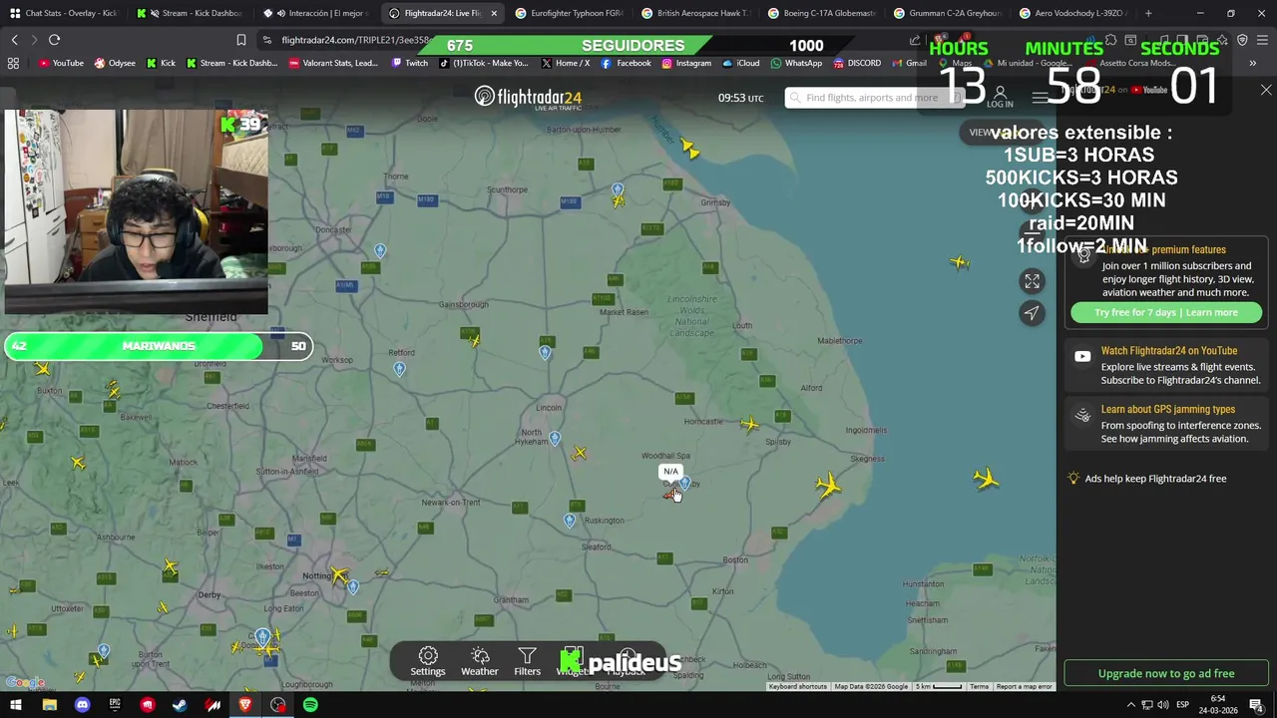1277x718 pixels.
Task: Click airport pin near North Hykeham
Action: [555, 439]
